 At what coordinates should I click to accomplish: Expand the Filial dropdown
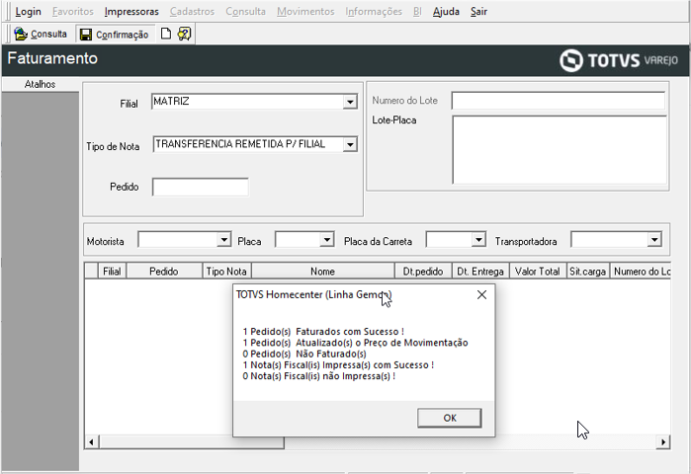pyautogui.click(x=350, y=102)
